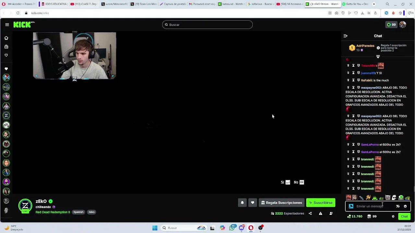Open the Kick hamburger menu
Screen dimensions: 415x233
click(7, 25)
